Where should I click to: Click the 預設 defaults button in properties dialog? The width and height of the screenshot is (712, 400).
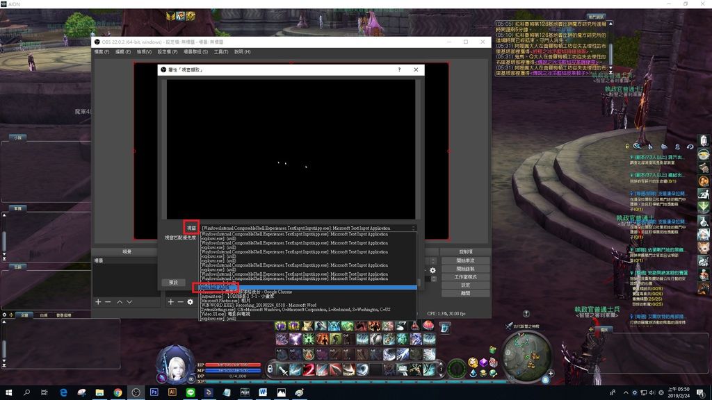(173, 282)
